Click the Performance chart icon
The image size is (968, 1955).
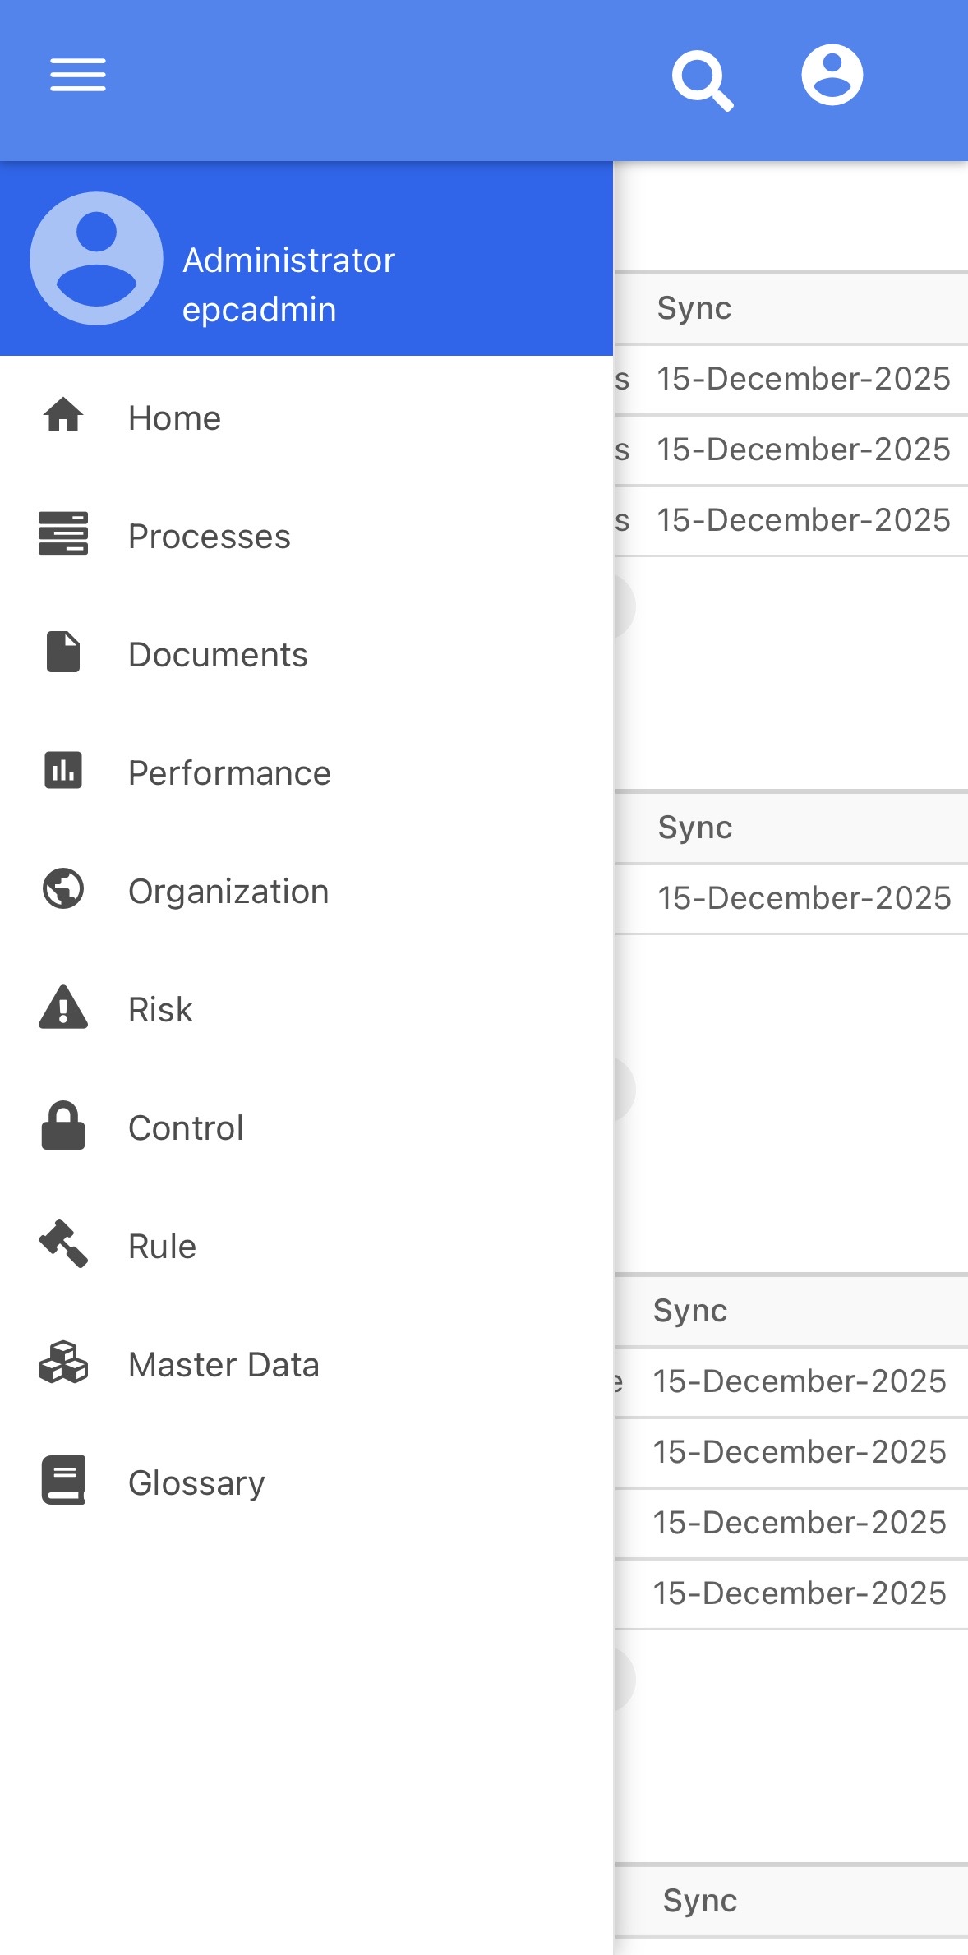63,770
